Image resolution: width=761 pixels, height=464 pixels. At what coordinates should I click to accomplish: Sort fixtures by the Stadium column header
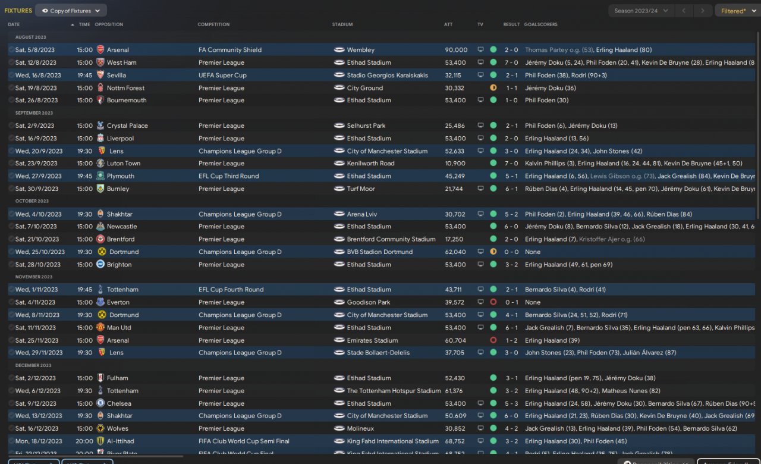pos(342,24)
